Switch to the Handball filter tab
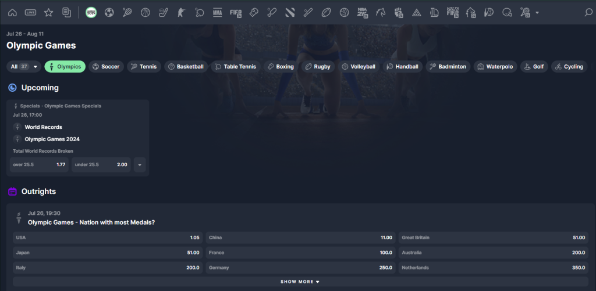Image resolution: width=596 pixels, height=291 pixels. pos(403,66)
